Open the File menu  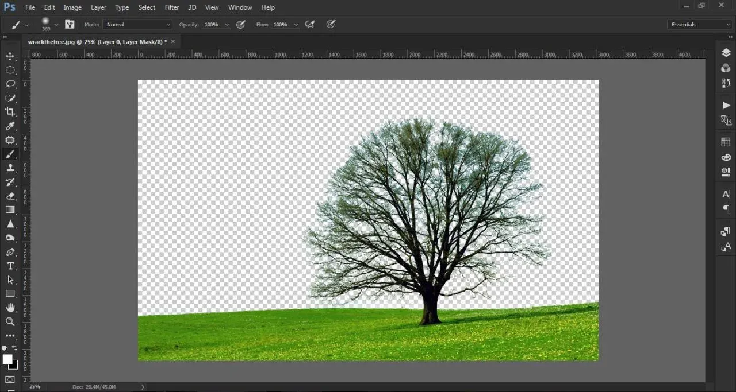[x=30, y=7]
